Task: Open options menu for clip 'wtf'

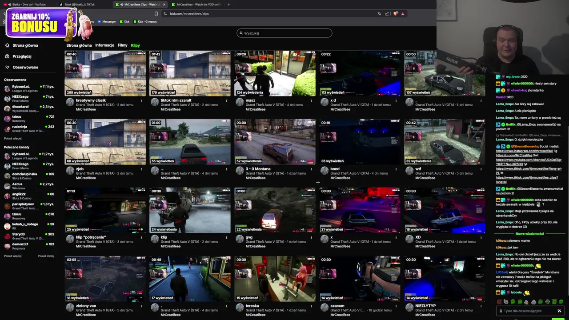Action: tap(481, 169)
